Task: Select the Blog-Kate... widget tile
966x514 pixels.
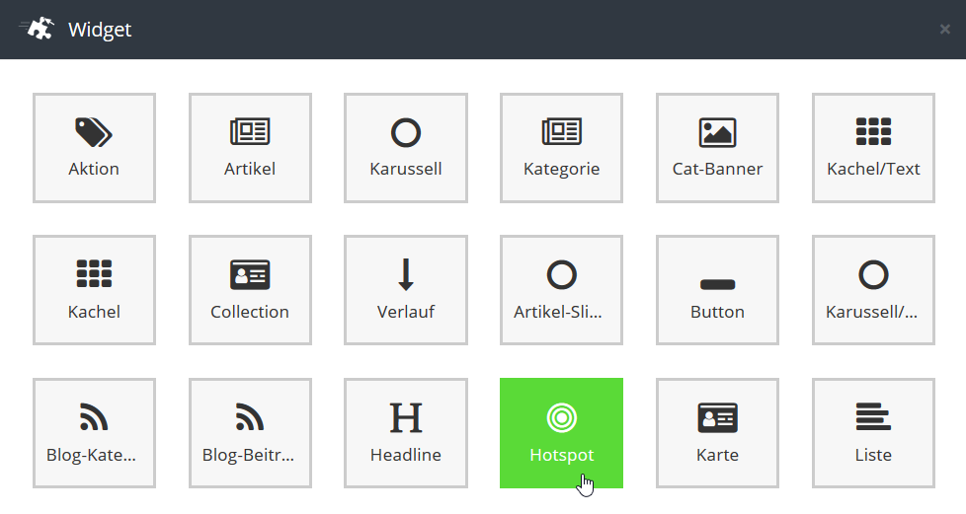Action: pos(94,433)
